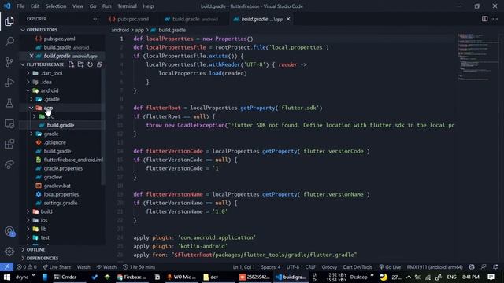Screen dimensions: 504x283
Task: Close build.gradle in Open Editors list
Action: (x=31, y=56)
